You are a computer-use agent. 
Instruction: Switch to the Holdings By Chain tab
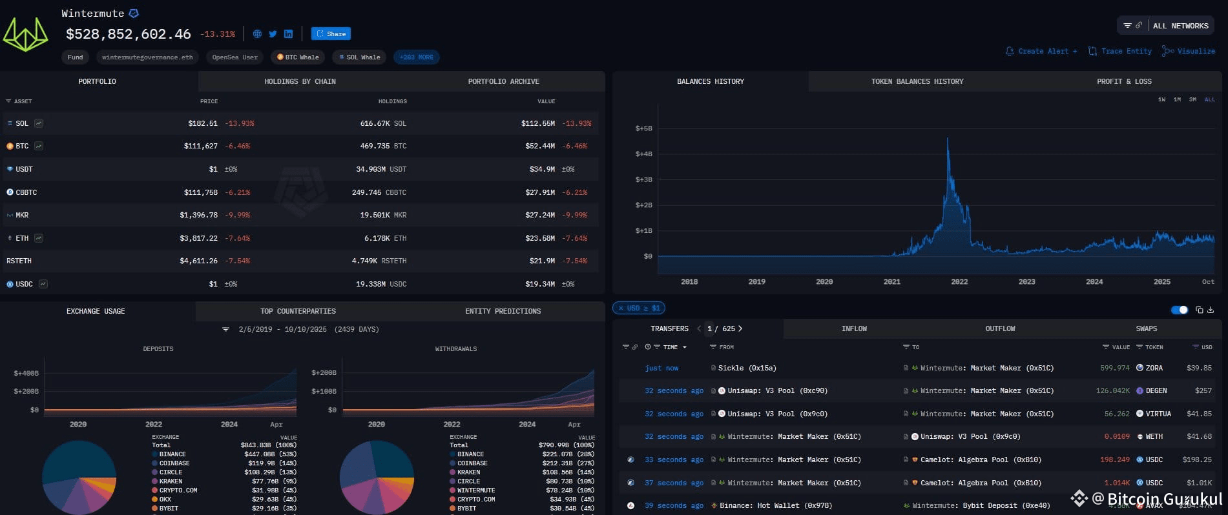click(x=300, y=81)
